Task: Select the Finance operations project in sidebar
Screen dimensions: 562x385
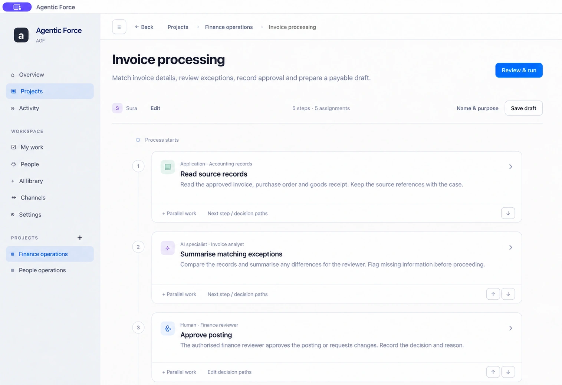Action: tap(50, 254)
